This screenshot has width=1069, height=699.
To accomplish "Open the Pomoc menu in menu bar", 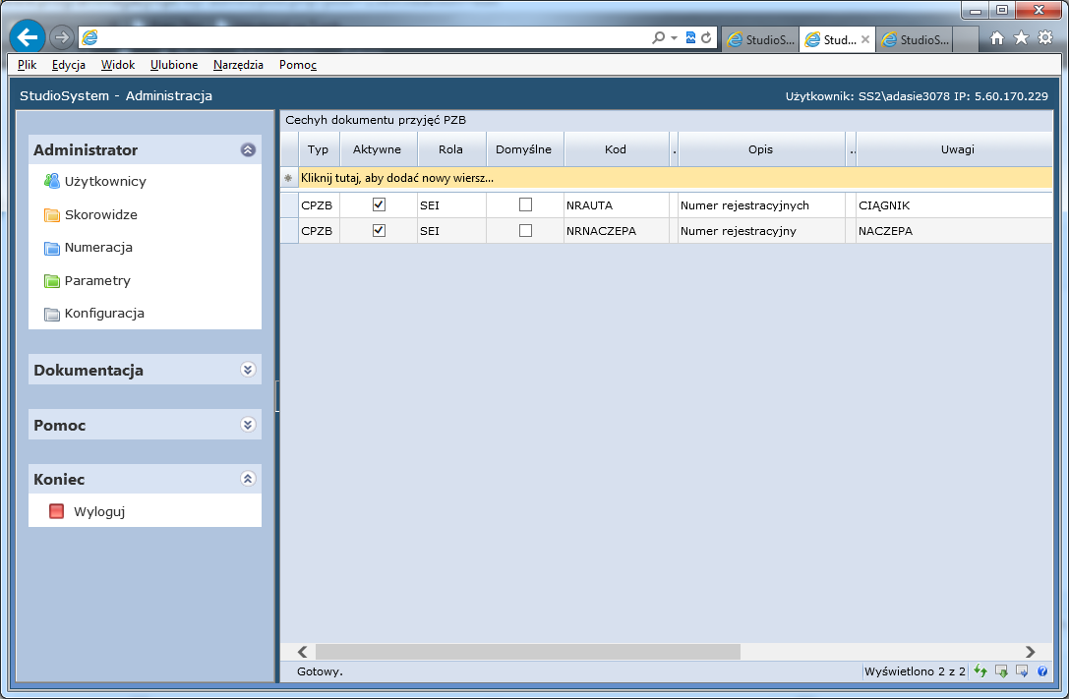I will pos(298,65).
